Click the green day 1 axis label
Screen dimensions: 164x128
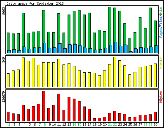9,125
